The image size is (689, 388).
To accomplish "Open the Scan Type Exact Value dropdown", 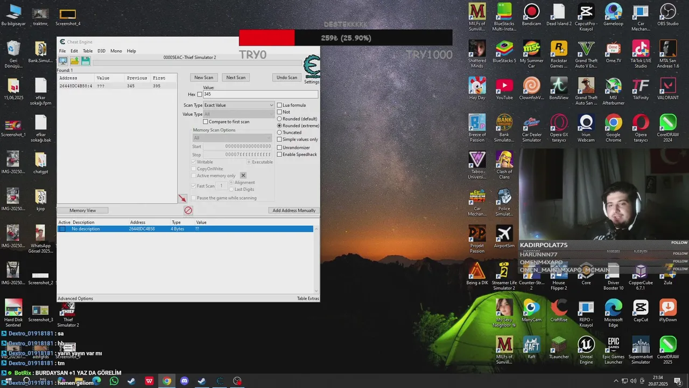I will [x=238, y=105].
